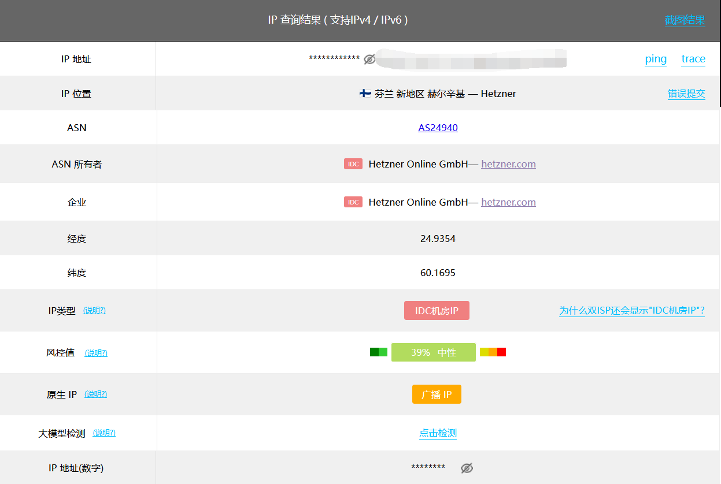Click masked asterisks in IP 地址(数字) row

(428, 468)
